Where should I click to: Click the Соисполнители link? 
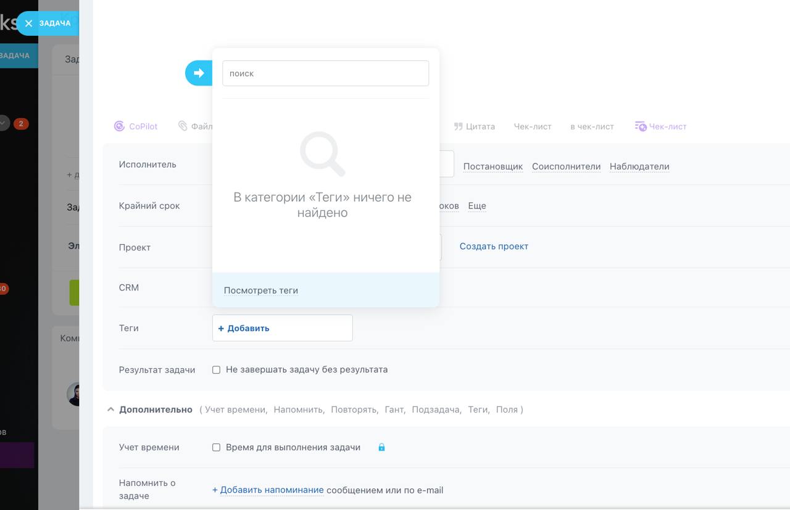point(566,167)
